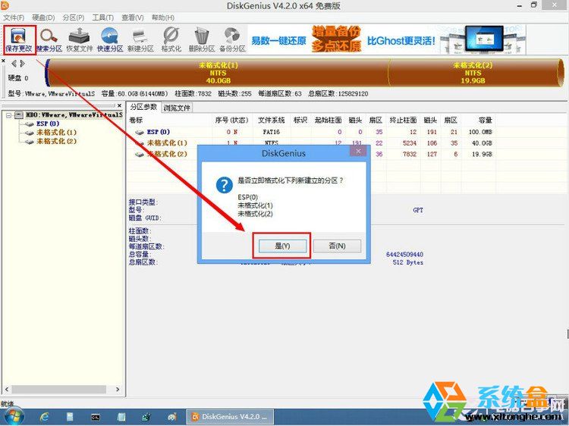Open the command prompt taskbar icon

click(96, 418)
